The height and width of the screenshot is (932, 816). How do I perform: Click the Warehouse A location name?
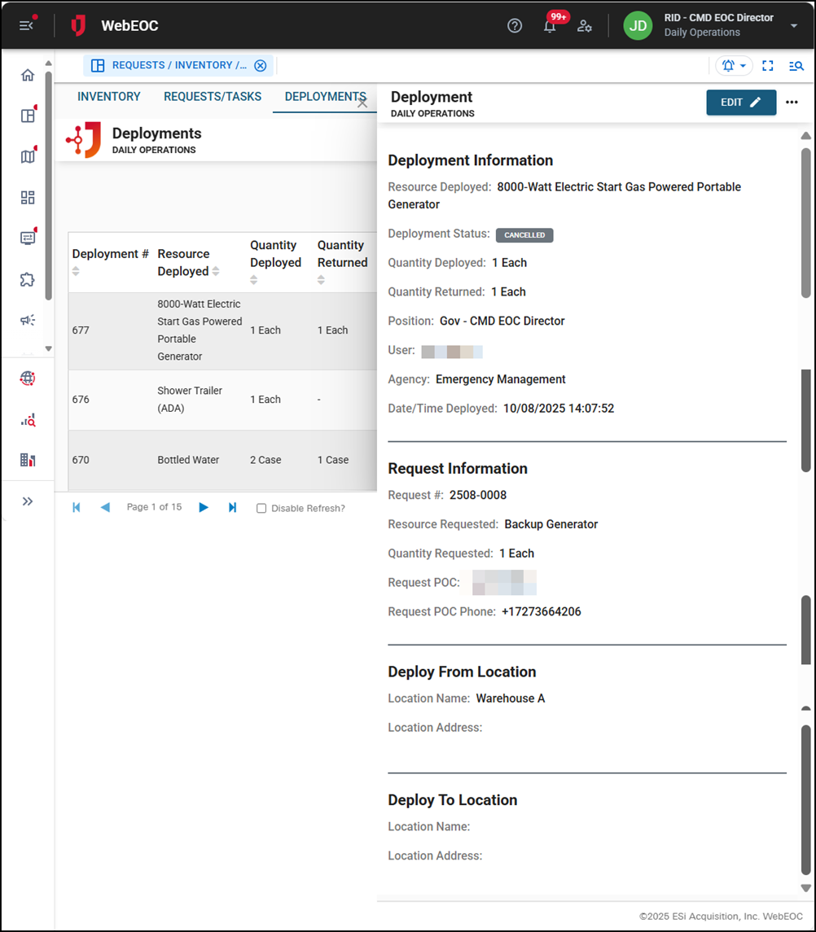[511, 698]
